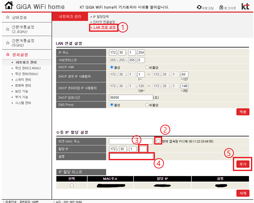Open 보안 기능 submenu
The width and height of the screenshot is (254, 203).
click(22, 91)
